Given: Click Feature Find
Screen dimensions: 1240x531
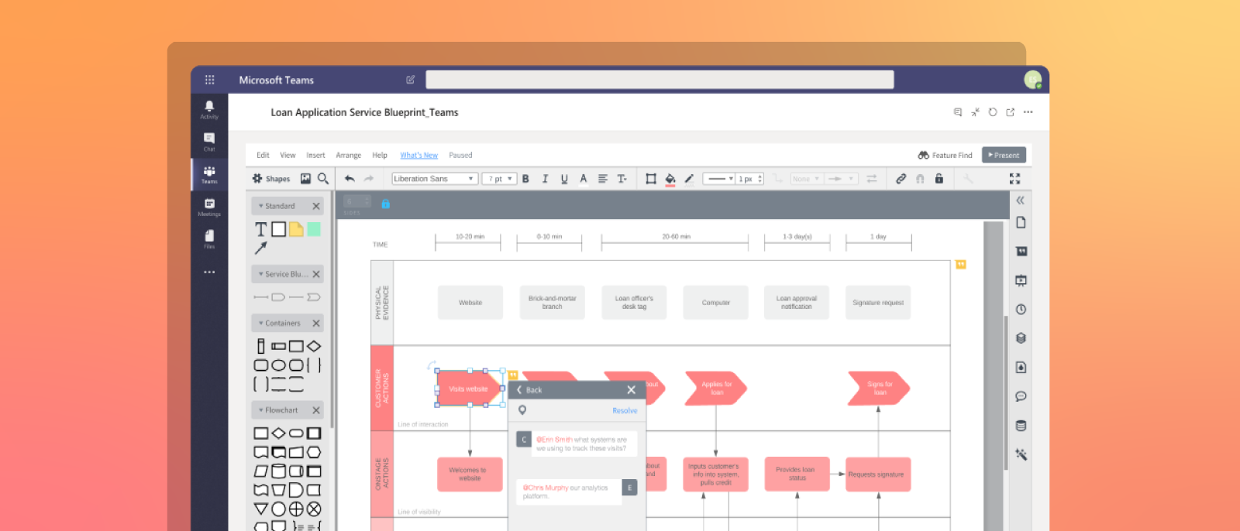Looking at the screenshot, I should coord(945,155).
